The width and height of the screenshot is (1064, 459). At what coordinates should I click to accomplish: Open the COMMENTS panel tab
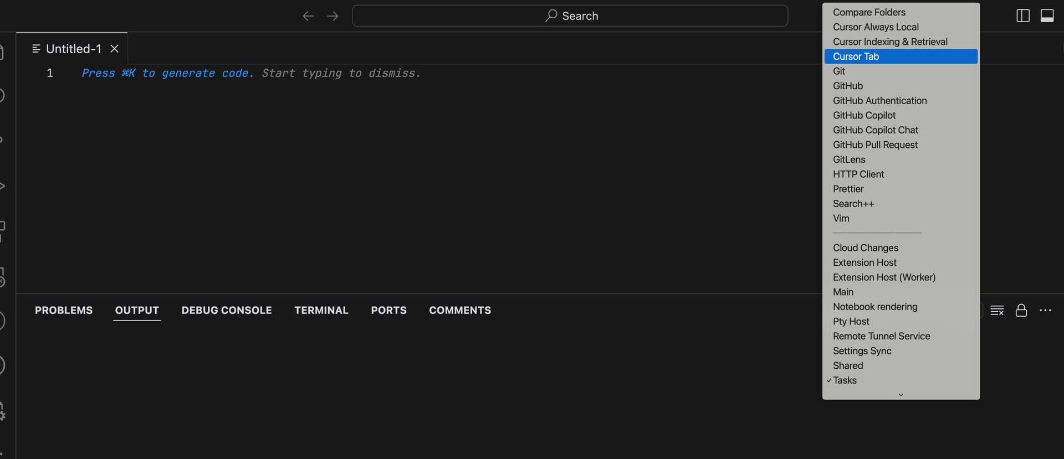click(460, 311)
